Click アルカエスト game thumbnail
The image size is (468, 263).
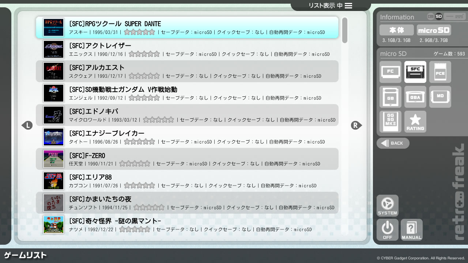[53, 71]
